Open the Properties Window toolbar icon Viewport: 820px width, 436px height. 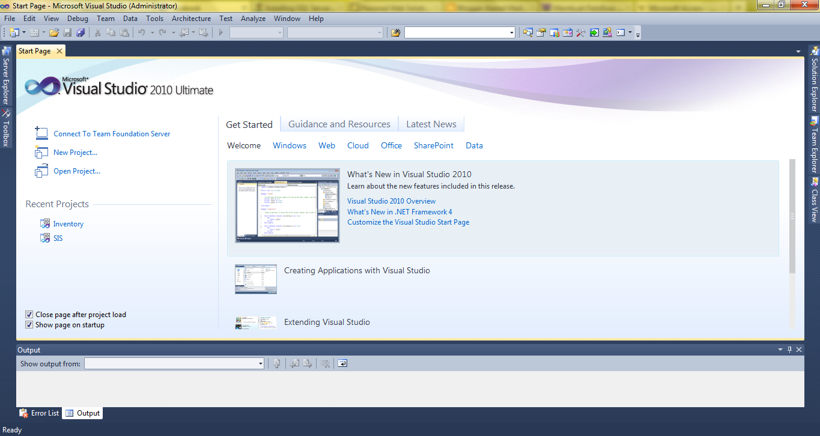[541, 32]
